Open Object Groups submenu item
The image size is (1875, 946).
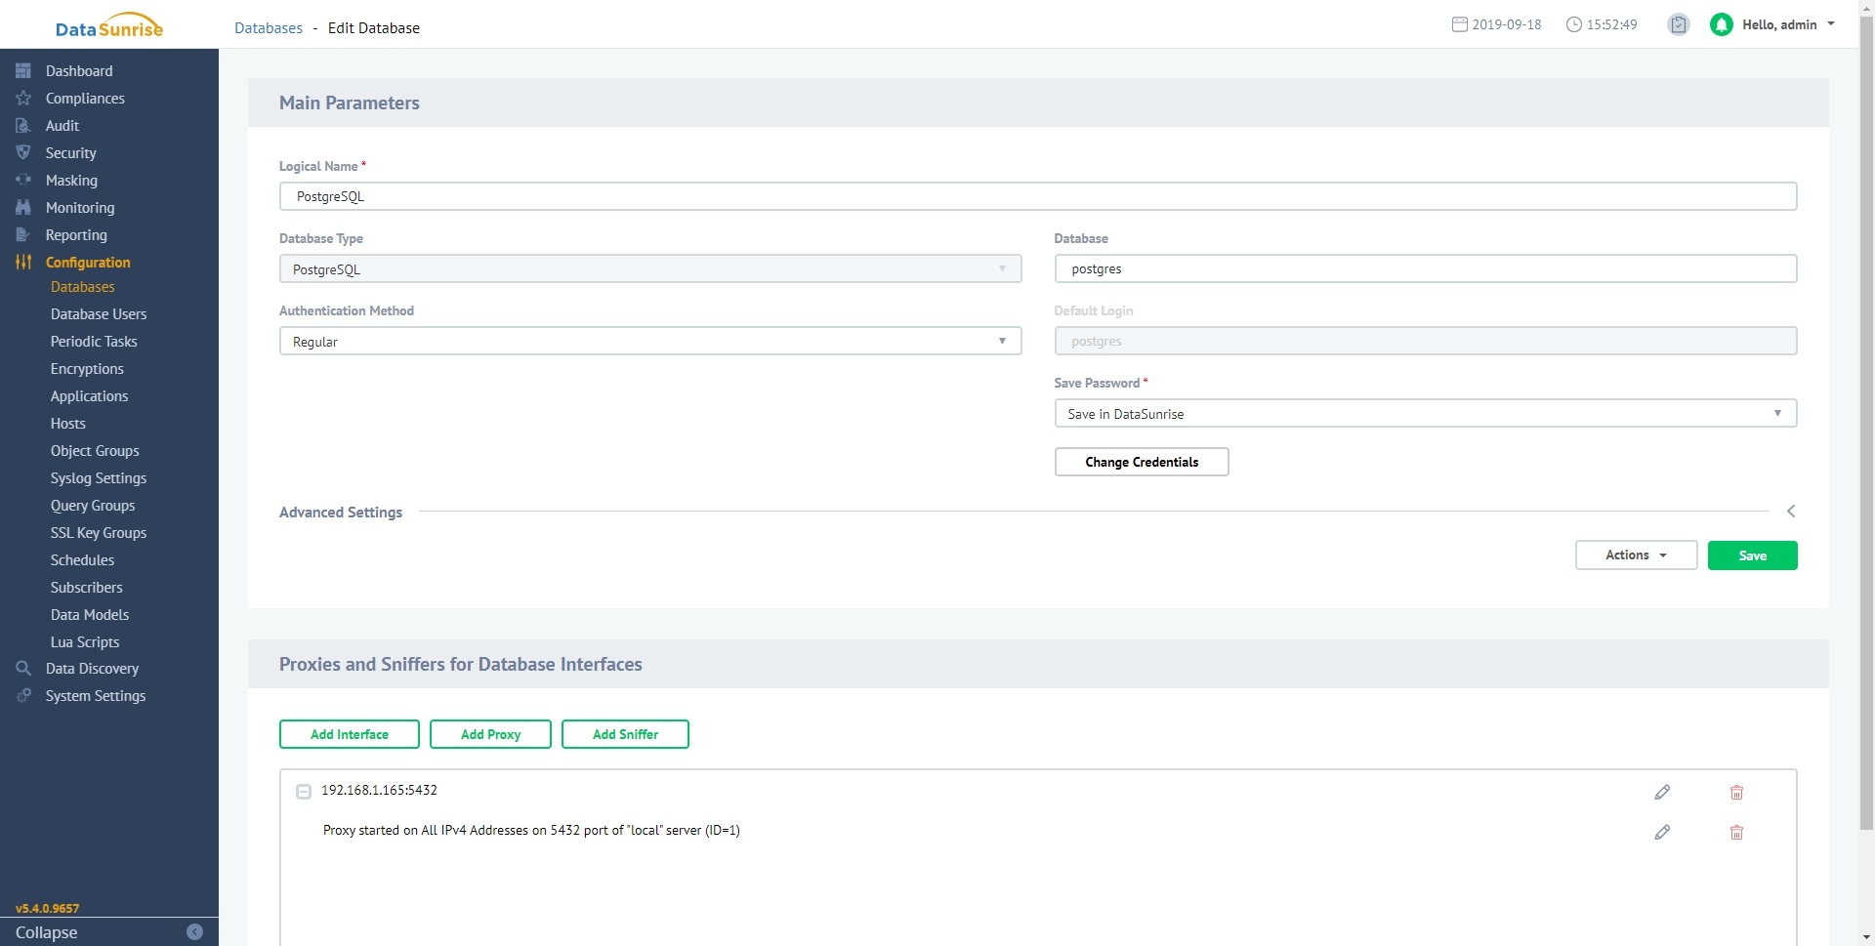click(95, 450)
